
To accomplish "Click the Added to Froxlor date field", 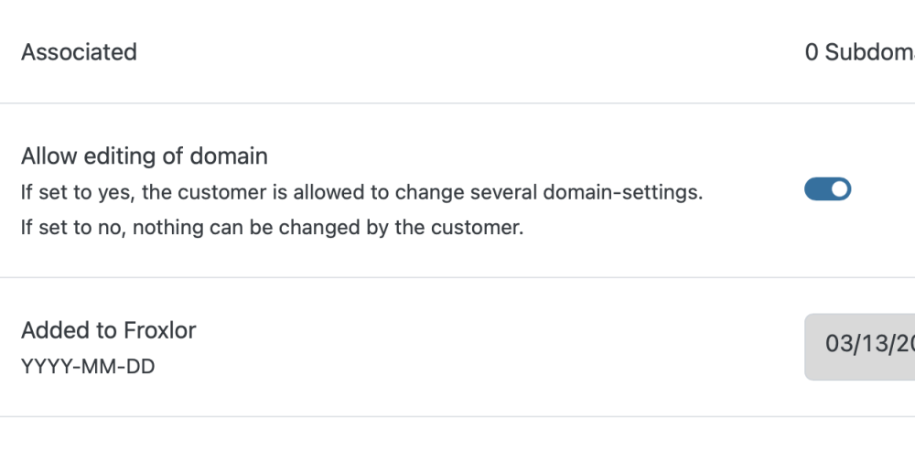I will 860,346.
